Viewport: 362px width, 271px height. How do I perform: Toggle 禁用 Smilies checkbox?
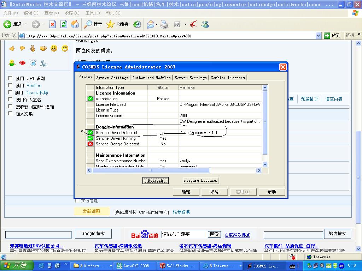coord(10,85)
